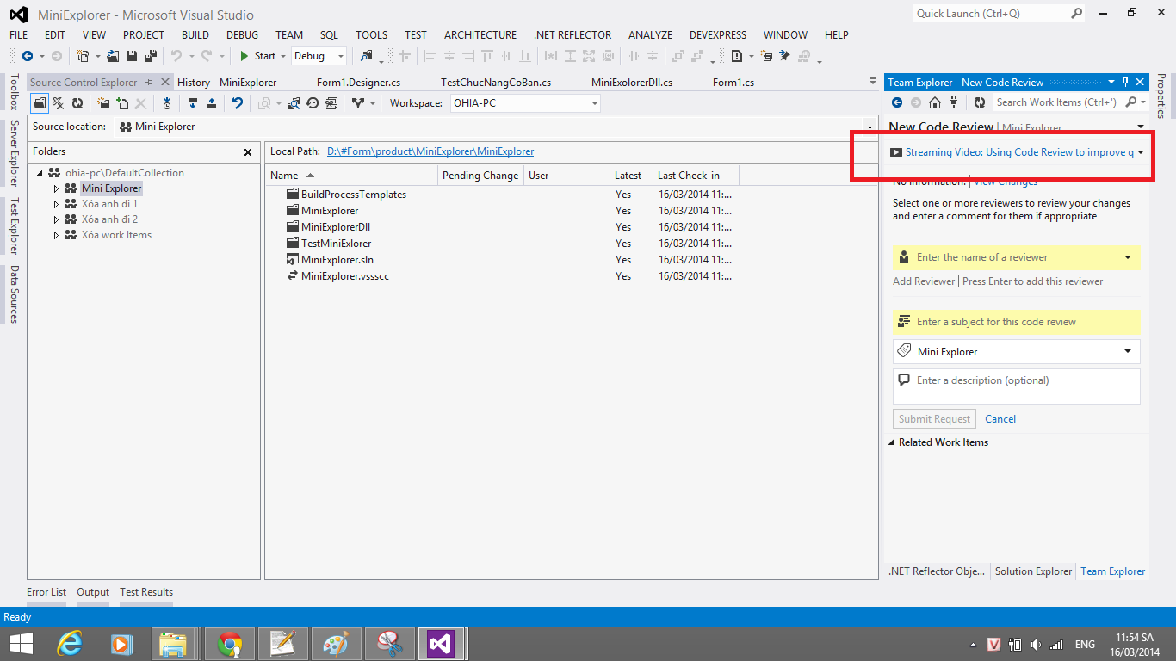Expand the Xóa work Items node

(x=57, y=235)
